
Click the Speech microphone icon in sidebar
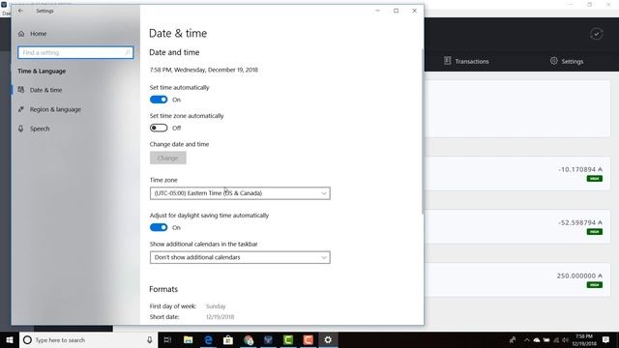pos(21,129)
